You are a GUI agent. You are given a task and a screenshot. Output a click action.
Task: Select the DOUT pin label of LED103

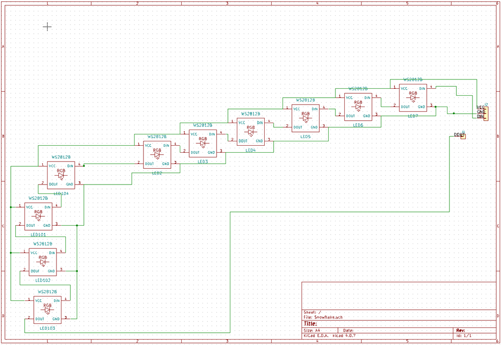tap(40, 319)
